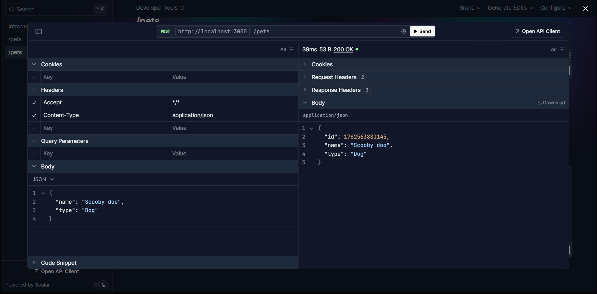Click the Developer Tools info icon
The image size is (597, 294).
(182, 8)
